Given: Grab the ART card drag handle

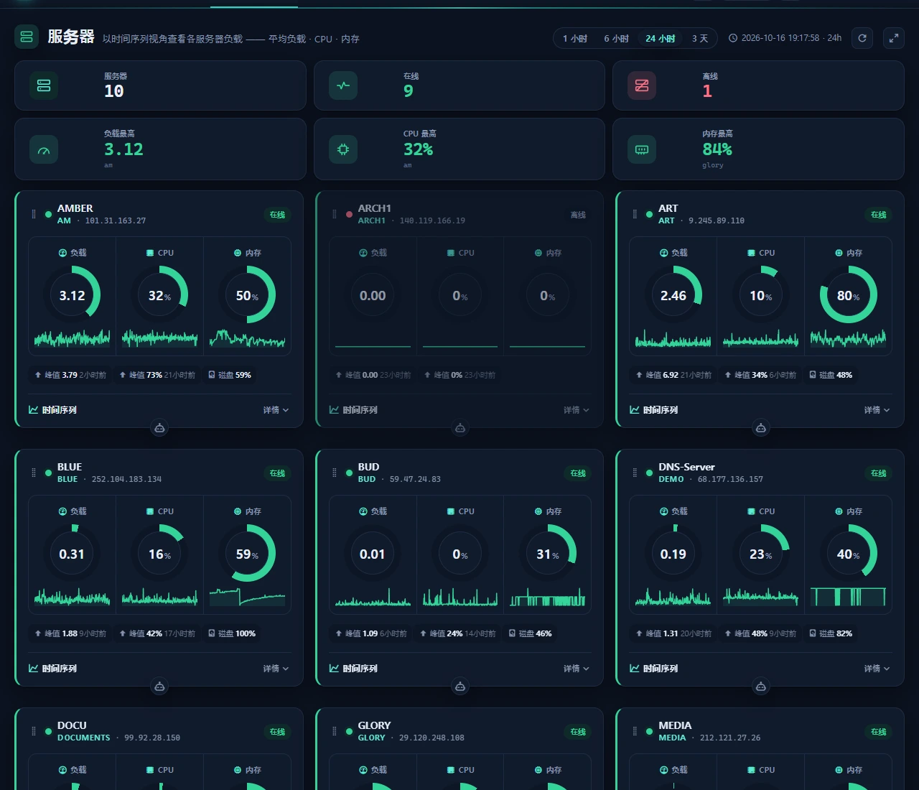Looking at the screenshot, I should tap(635, 214).
